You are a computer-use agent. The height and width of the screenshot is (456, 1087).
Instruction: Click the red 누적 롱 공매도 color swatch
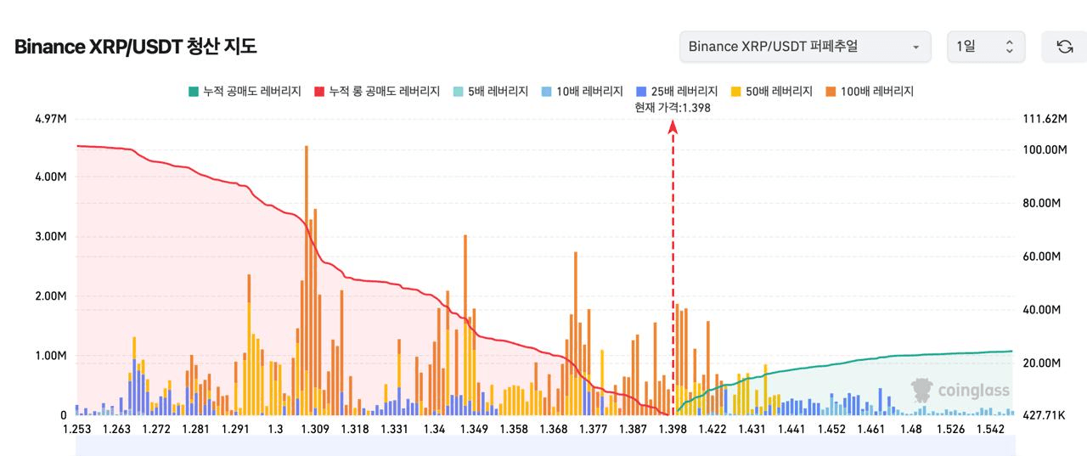[x=319, y=92]
